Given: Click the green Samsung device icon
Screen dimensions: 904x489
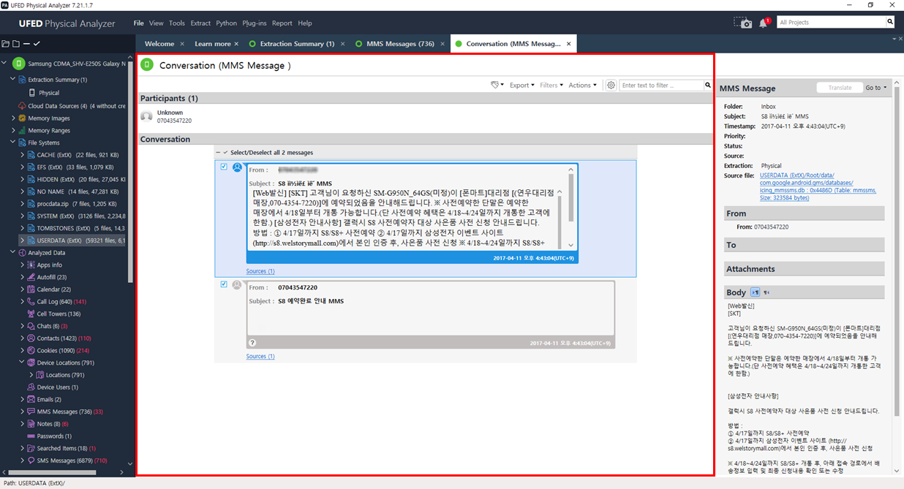Looking at the screenshot, I should [20, 64].
